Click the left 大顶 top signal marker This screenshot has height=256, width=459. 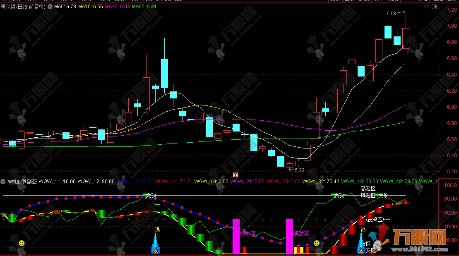click(151, 195)
